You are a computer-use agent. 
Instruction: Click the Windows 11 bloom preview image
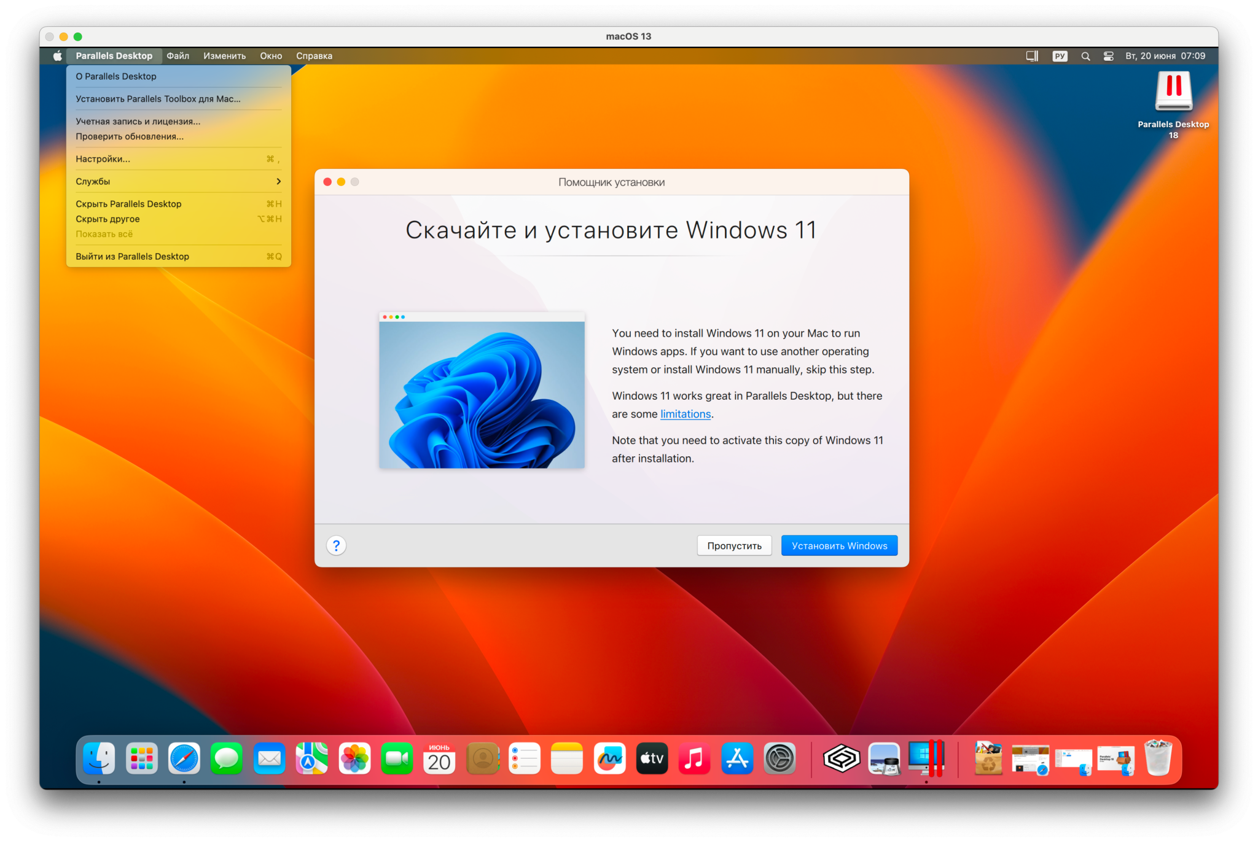[482, 391]
